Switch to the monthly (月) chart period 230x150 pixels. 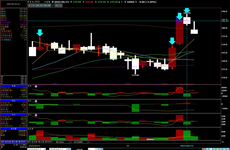pyautogui.click(x=60, y=5)
